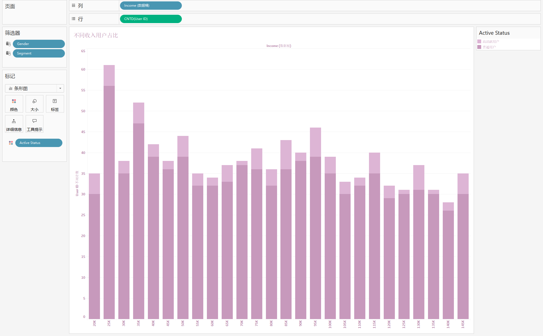
Task: Click the 颜色 (Color) marks card button
Action: click(14, 104)
